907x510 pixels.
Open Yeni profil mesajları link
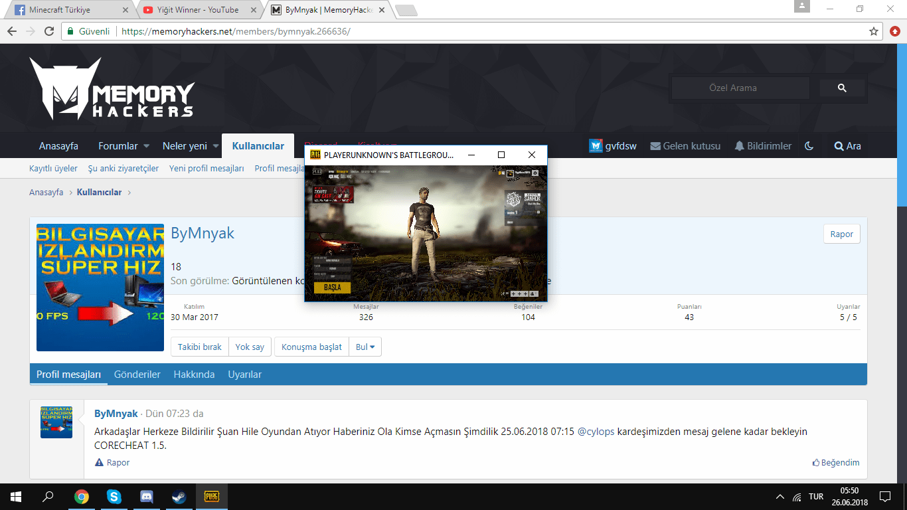tap(206, 169)
